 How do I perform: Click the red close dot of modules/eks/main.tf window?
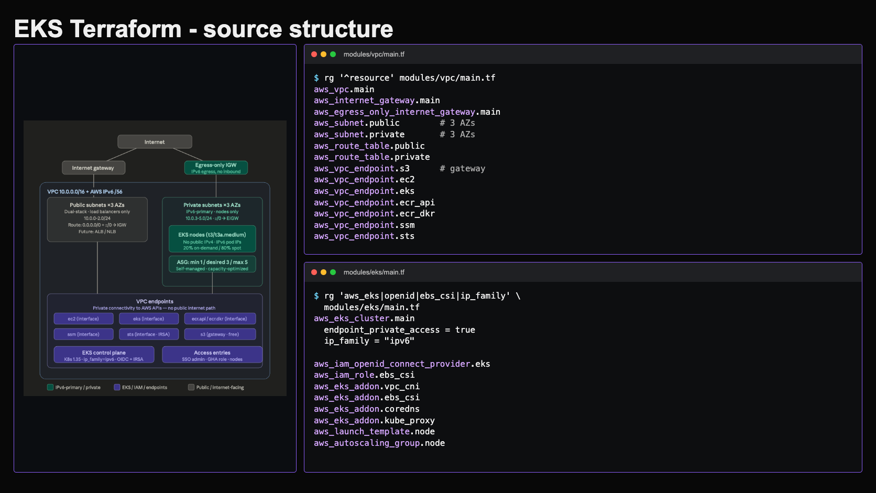click(314, 272)
